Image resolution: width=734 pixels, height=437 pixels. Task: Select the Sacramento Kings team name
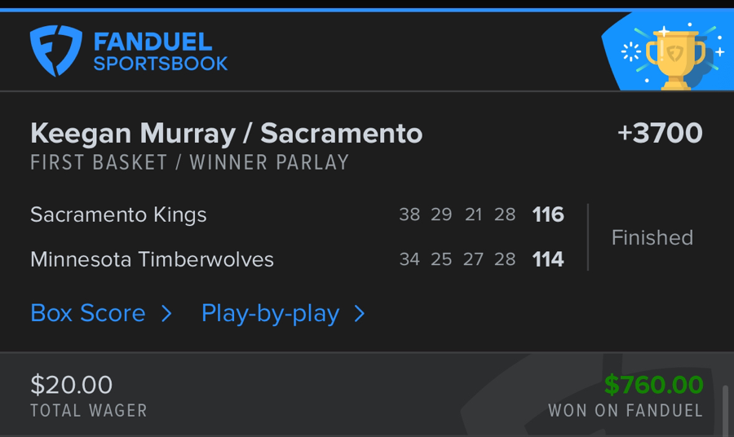(x=118, y=214)
